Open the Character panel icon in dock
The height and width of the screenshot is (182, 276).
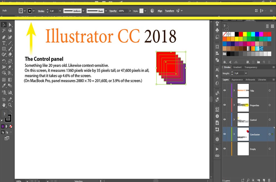click(217, 70)
